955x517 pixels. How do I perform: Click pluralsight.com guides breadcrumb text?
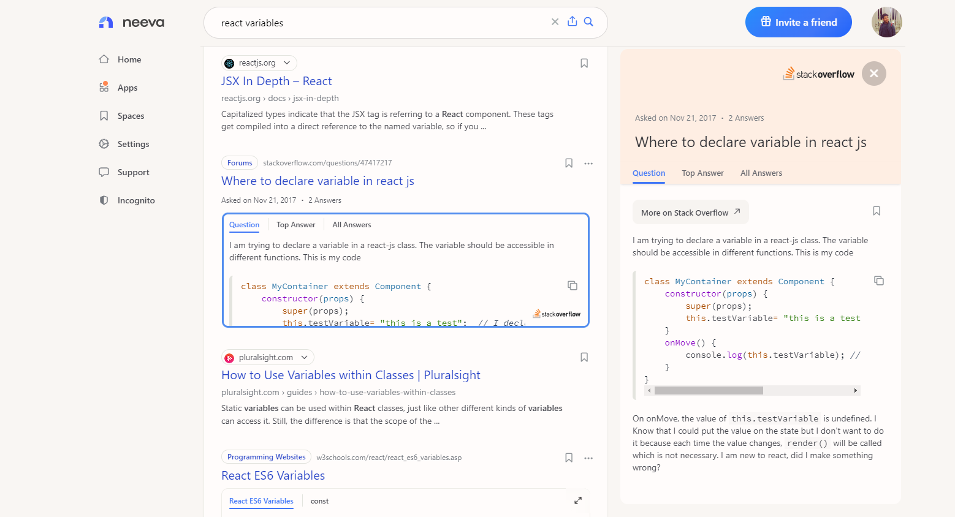click(x=338, y=392)
